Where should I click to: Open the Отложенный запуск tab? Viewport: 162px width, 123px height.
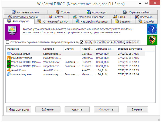tap(53, 21)
